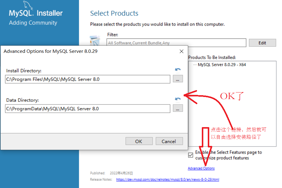
Task: Confirm Advanced Options with OK
Action: (x=139, y=141)
